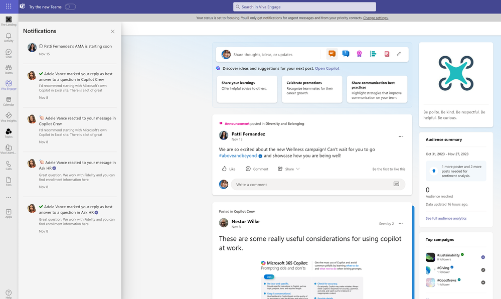Open Calls in the sidebar
The width and height of the screenshot is (501, 299).
click(x=9, y=166)
